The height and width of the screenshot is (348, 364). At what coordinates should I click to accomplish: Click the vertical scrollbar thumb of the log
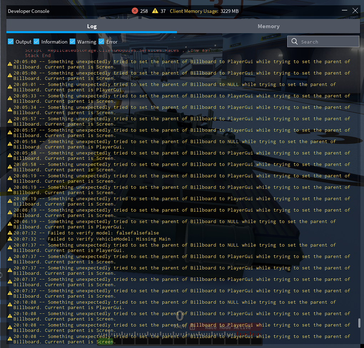point(359,323)
